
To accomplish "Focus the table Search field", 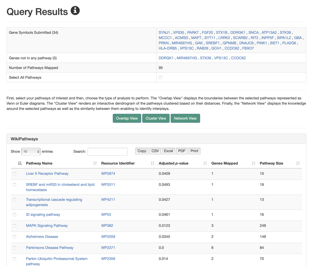I will point(107,151).
